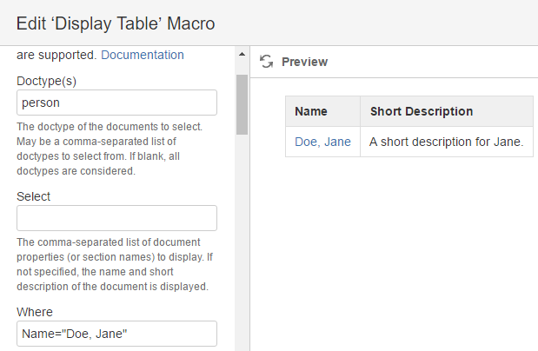
Task: Click the Where field label
Action: point(35,312)
